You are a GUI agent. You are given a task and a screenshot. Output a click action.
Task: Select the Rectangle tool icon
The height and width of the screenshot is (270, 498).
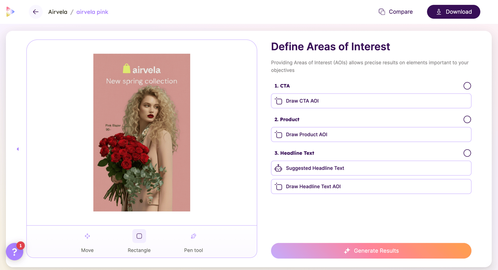(139, 236)
